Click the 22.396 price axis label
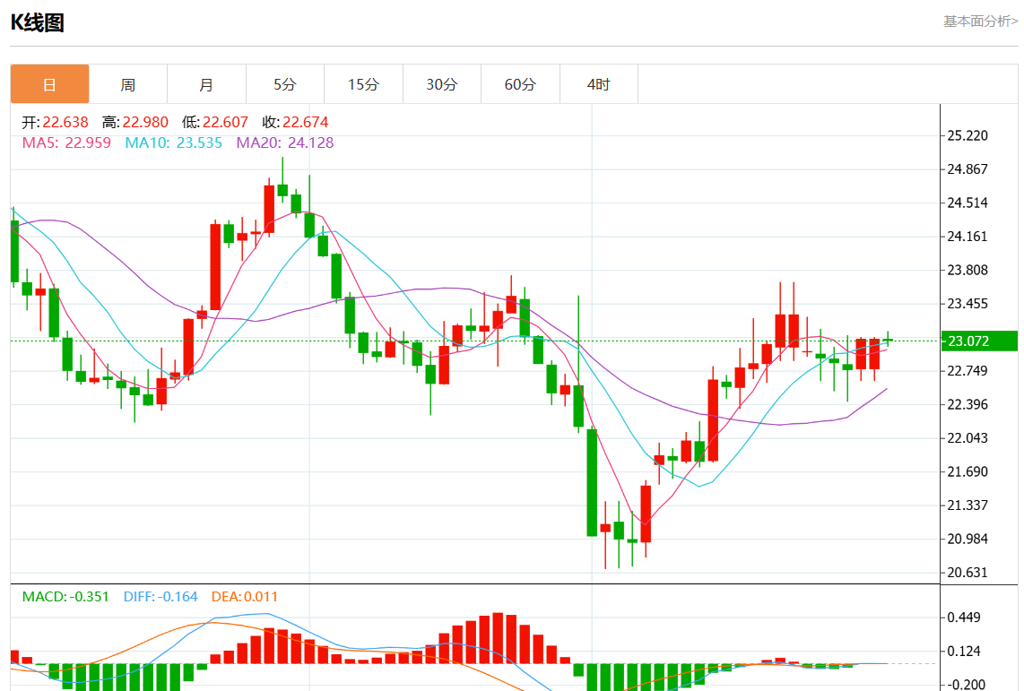This screenshot has height=691, width=1024. (x=968, y=404)
